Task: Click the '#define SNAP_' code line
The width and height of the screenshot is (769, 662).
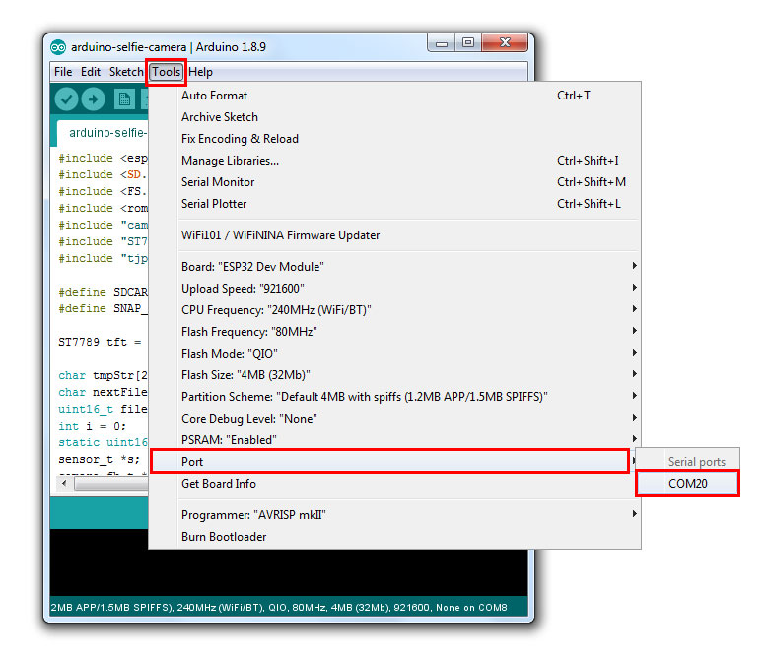Action: pos(103,308)
